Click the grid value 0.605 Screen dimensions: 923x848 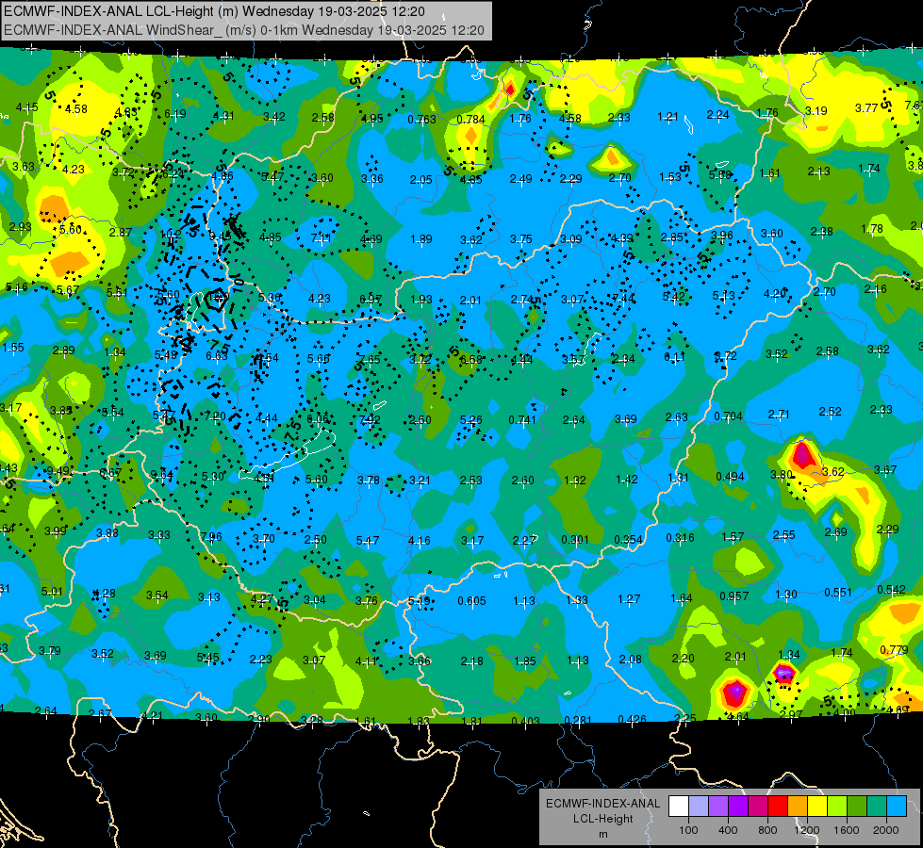(471, 601)
